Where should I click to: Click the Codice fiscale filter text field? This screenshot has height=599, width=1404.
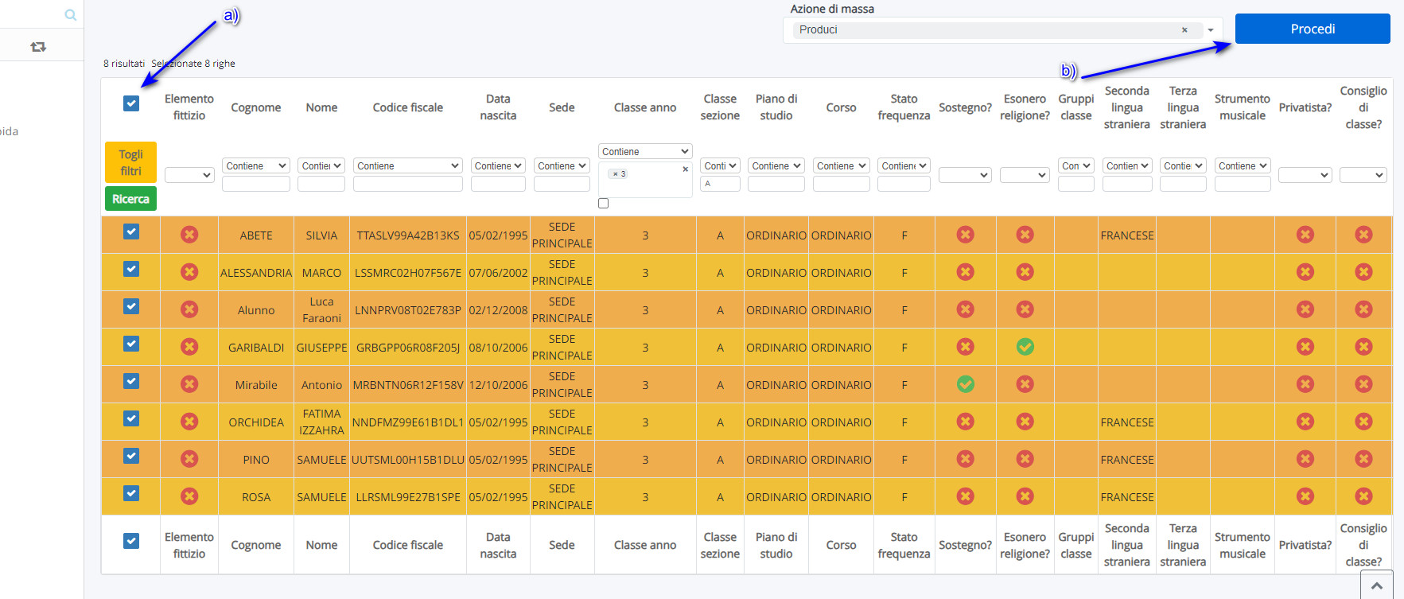pyautogui.click(x=407, y=184)
